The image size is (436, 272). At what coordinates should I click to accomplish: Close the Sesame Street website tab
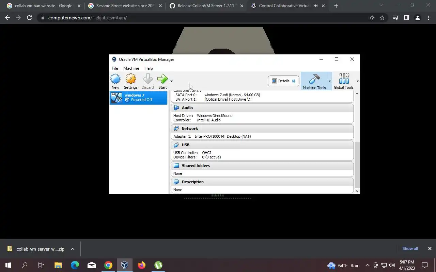160,6
